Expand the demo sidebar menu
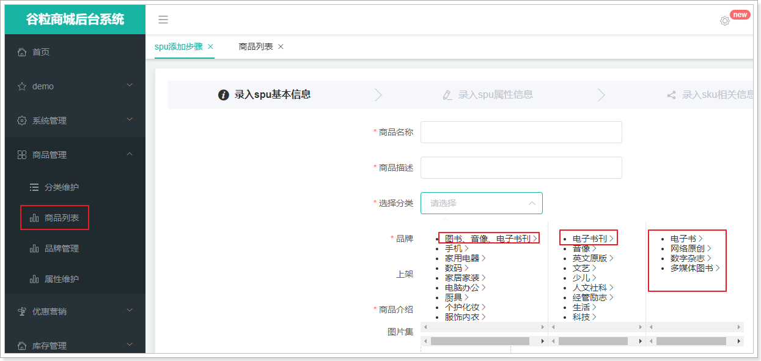This screenshot has width=761, height=361. pyautogui.click(x=73, y=86)
